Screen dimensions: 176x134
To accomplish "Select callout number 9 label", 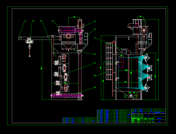I will coord(95,63).
